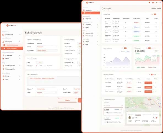The width and height of the screenshot is (163, 133).
Task: Click the address details text area
Action: point(54,81)
